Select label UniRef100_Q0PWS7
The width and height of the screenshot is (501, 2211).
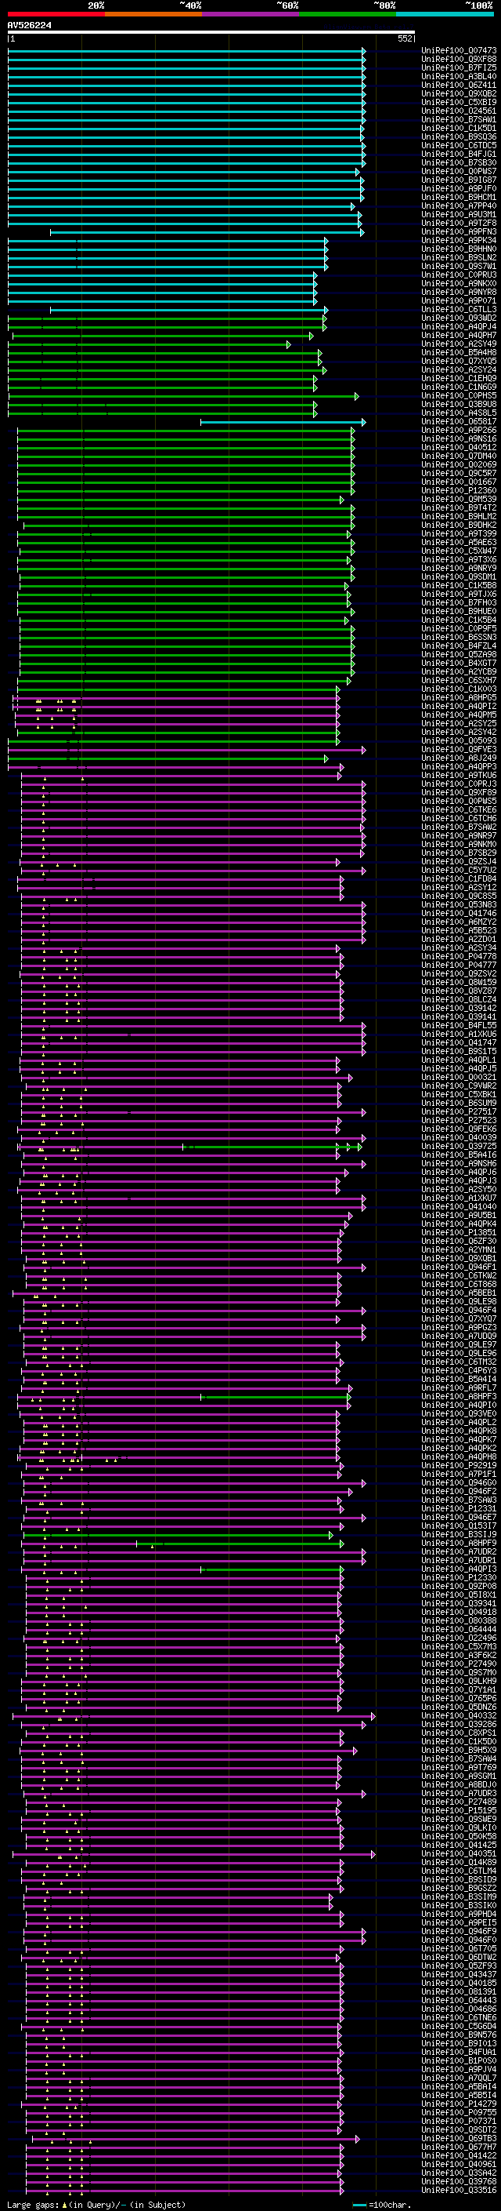point(459,171)
